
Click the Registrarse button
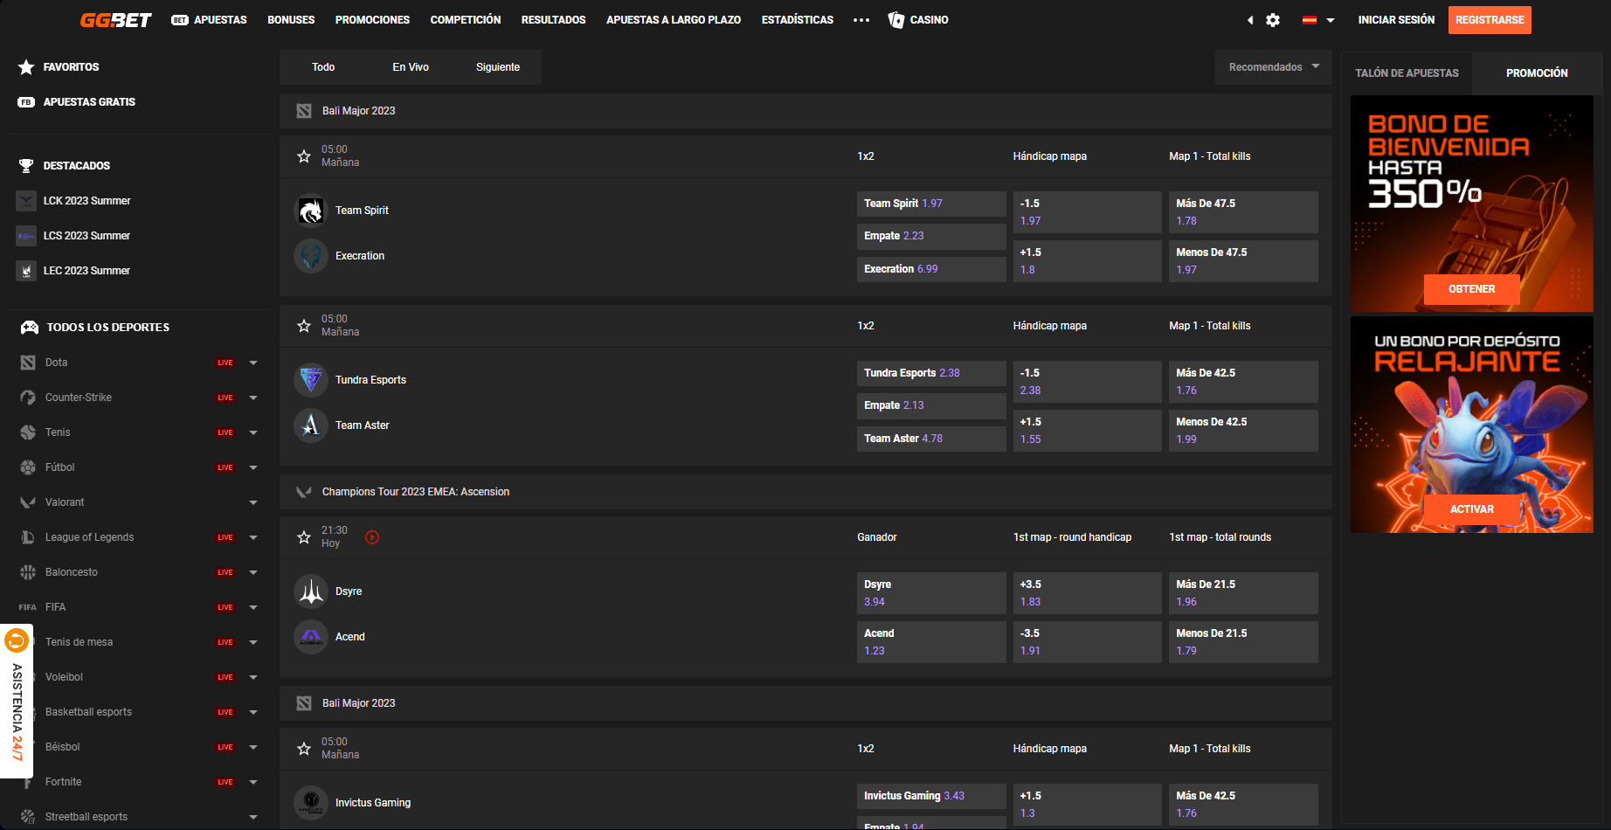pyautogui.click(x=1489, y=20)
